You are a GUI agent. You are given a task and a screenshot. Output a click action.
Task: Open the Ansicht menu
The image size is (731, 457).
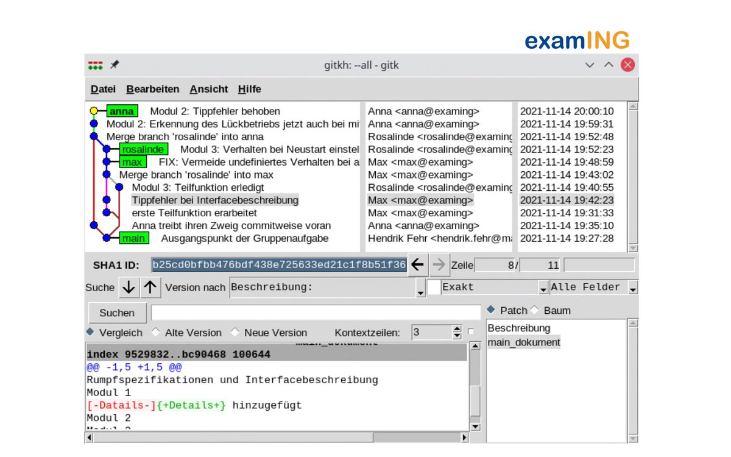pyautogui.click(x=209, y=89)
